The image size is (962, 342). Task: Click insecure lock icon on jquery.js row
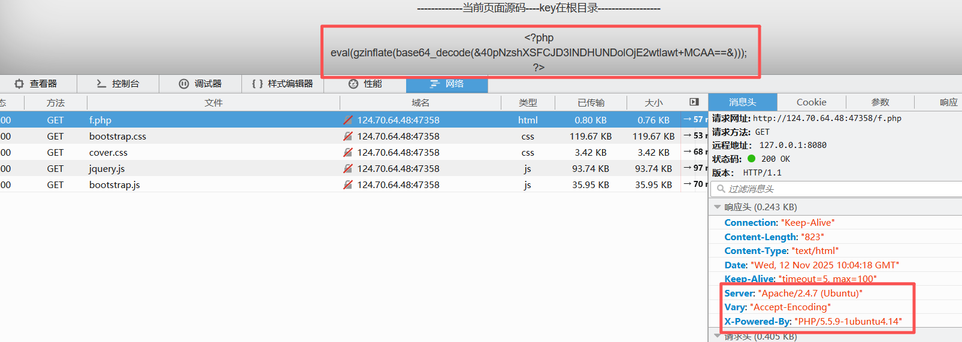[348, 169]
